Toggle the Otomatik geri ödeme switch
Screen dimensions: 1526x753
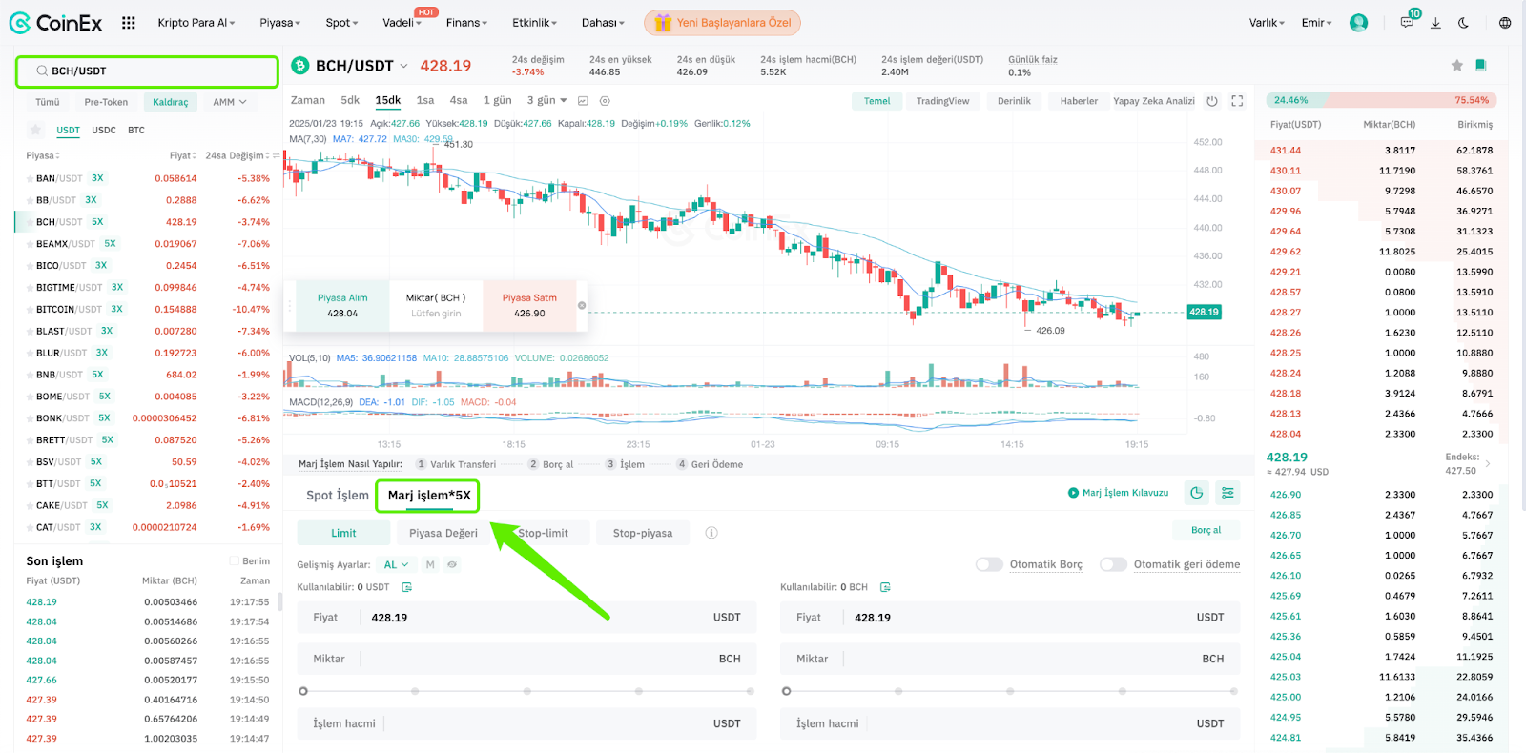click(x=1113, y=564)
